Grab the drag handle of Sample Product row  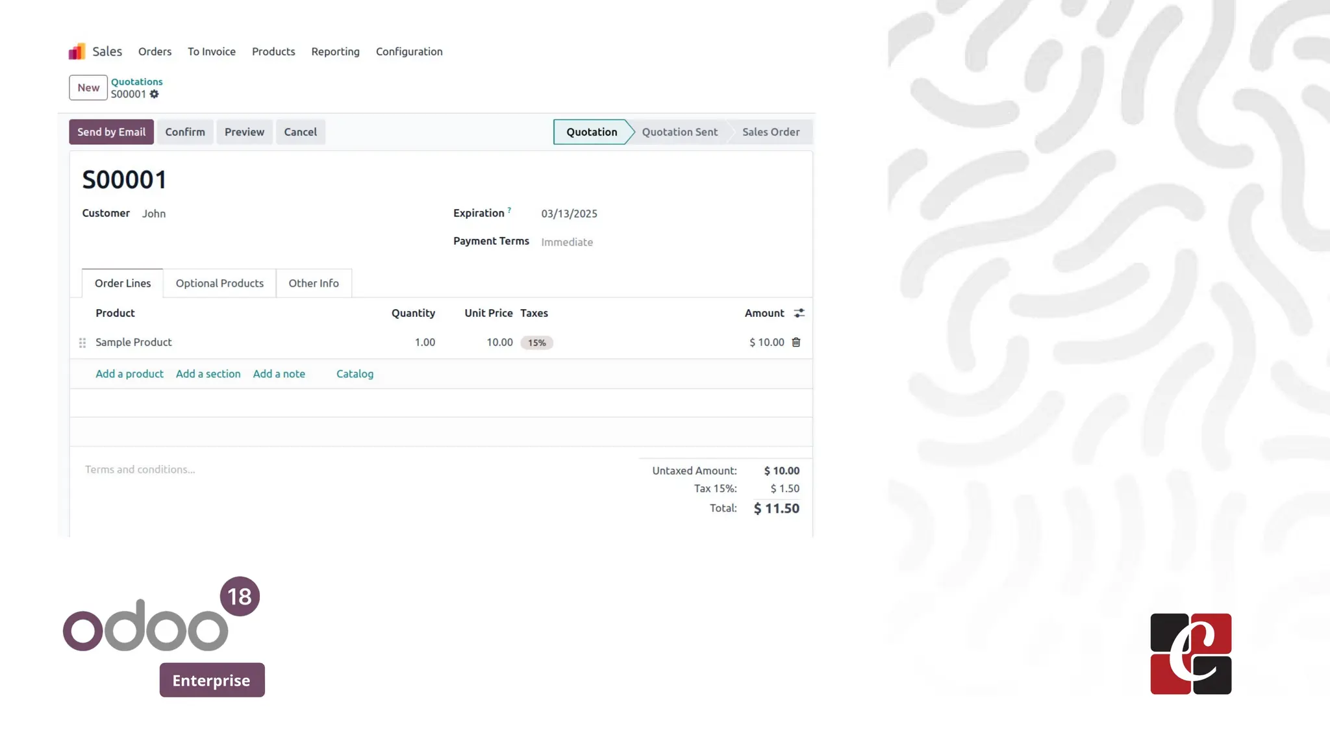82,343
